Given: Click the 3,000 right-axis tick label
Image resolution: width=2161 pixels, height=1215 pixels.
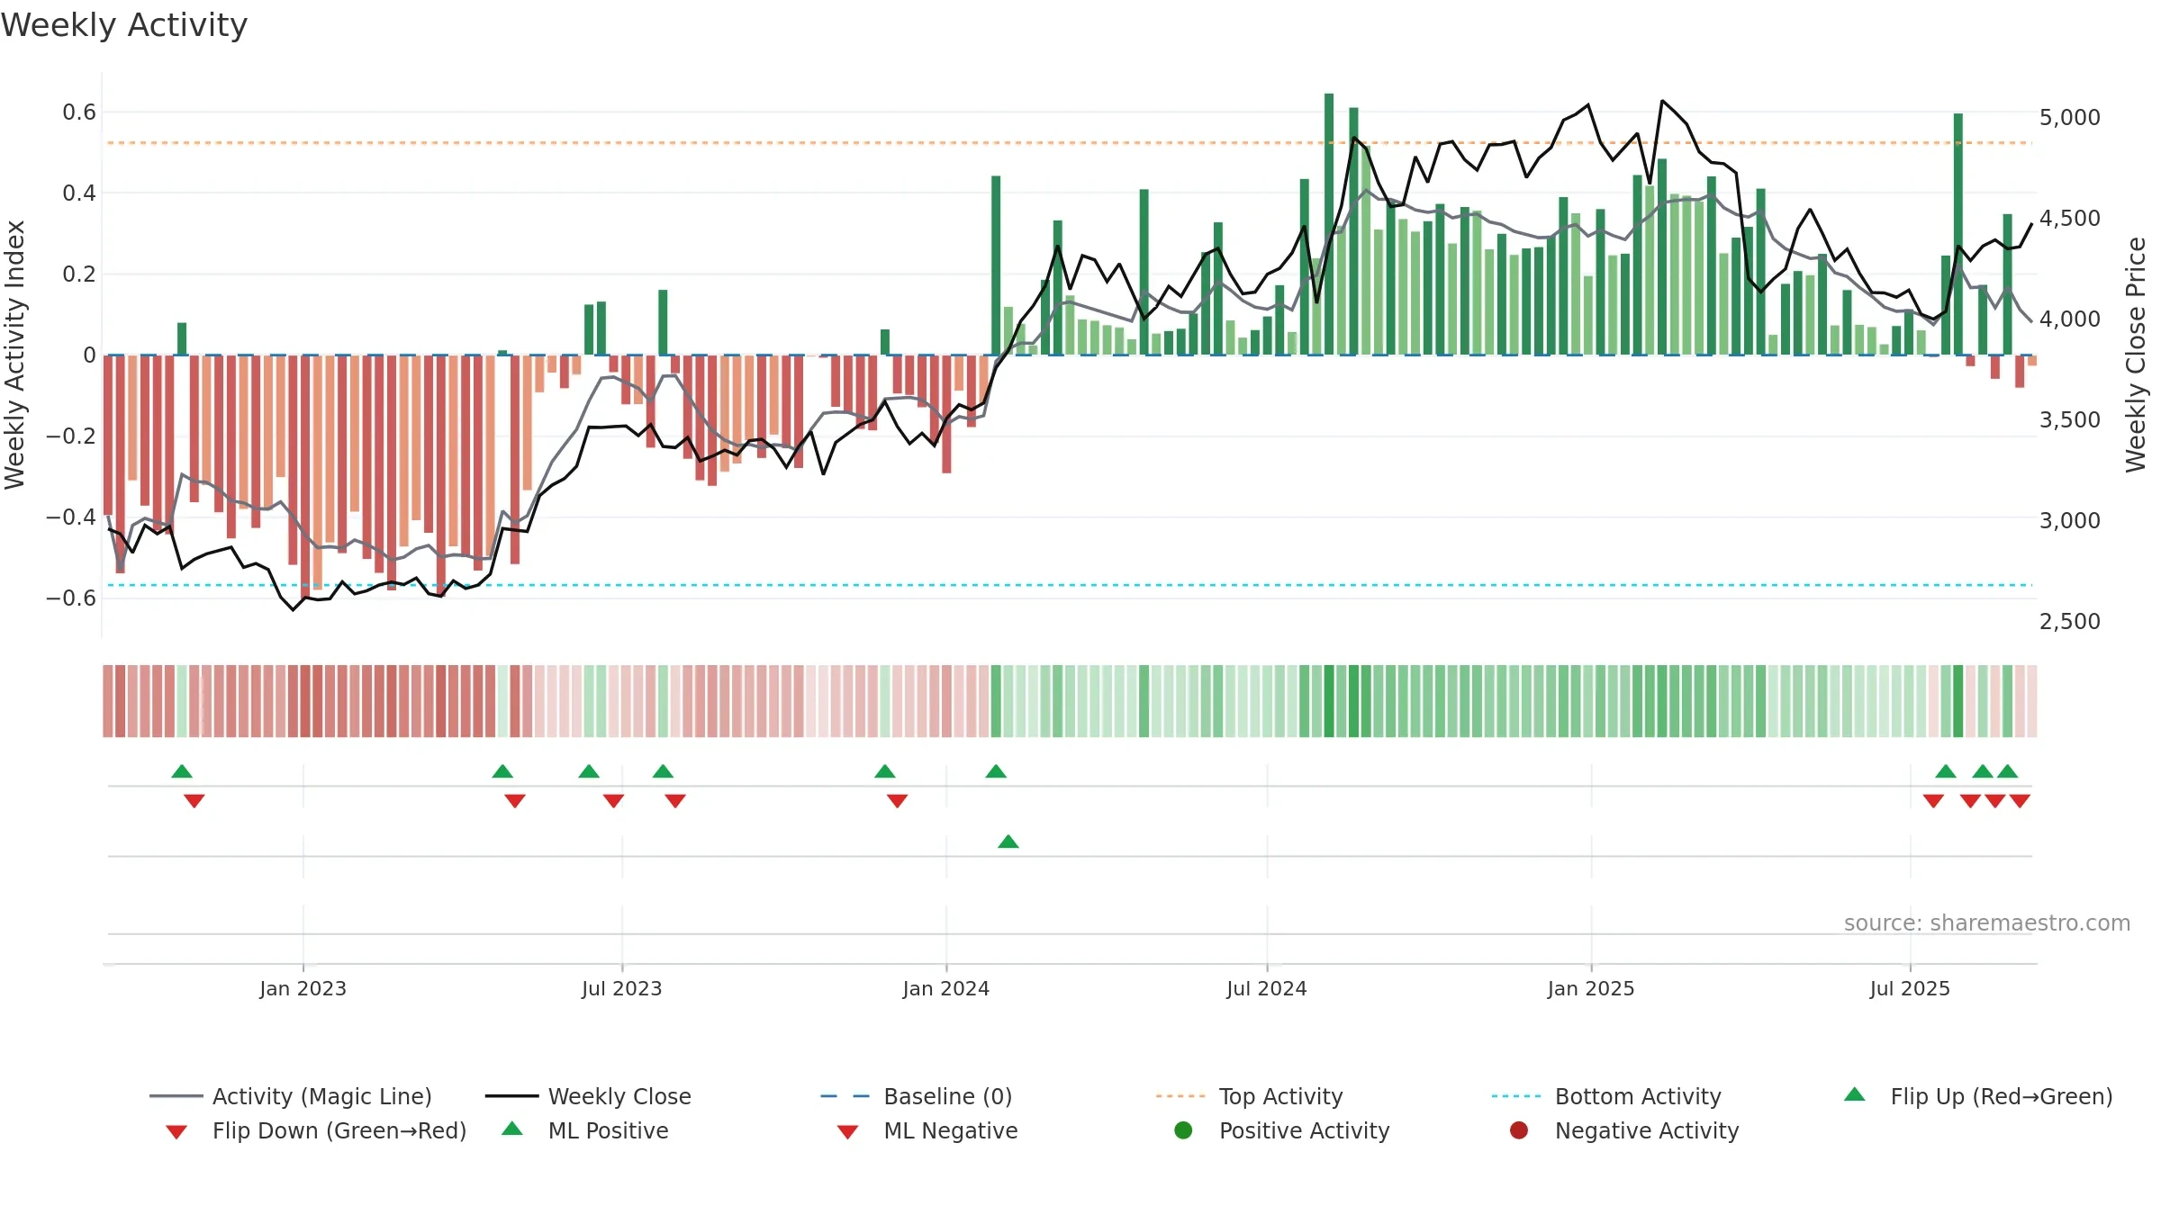Looking at the screenshot, I should 2070,520.
